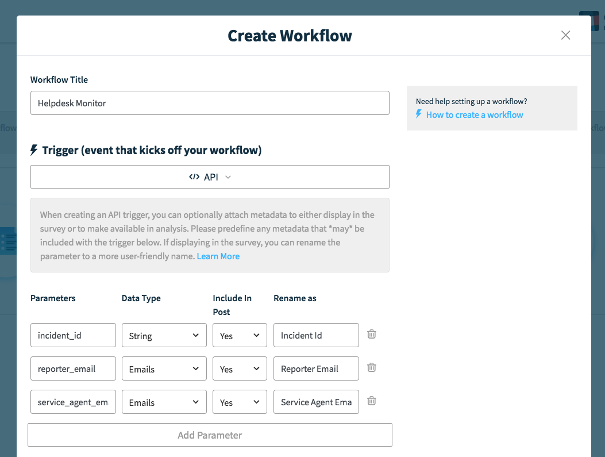Focus the reporter_email parameter input
Viewport: 605px width, 457px height.
point(73,369)
